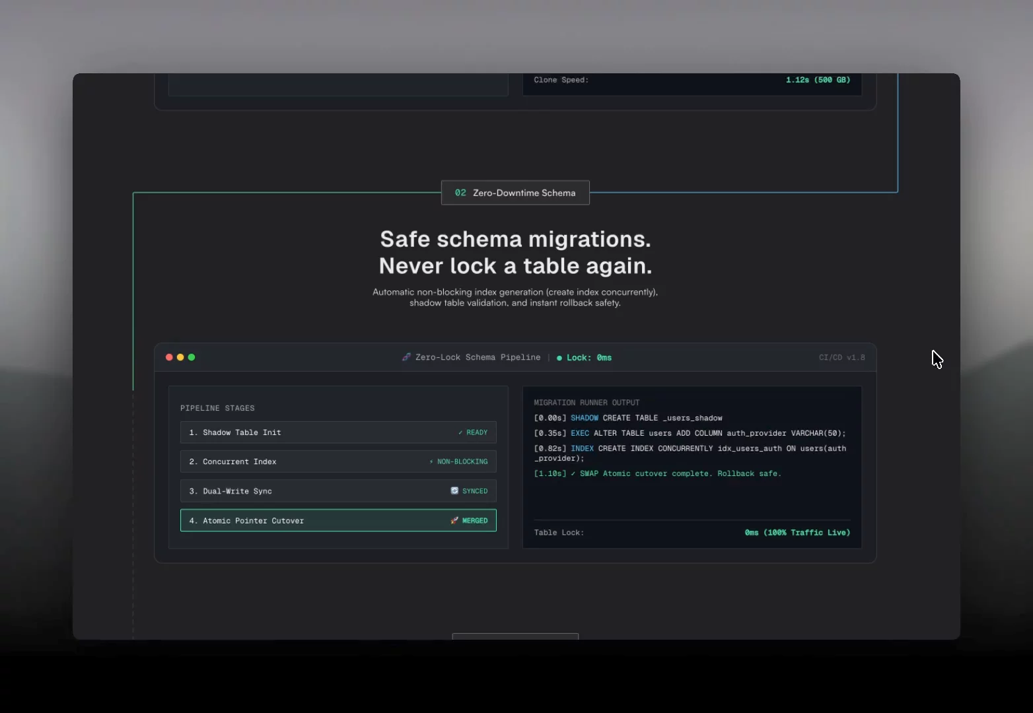
Task: Click the EXEC ALTER TABLE users log line
Action: click(690, 433)
